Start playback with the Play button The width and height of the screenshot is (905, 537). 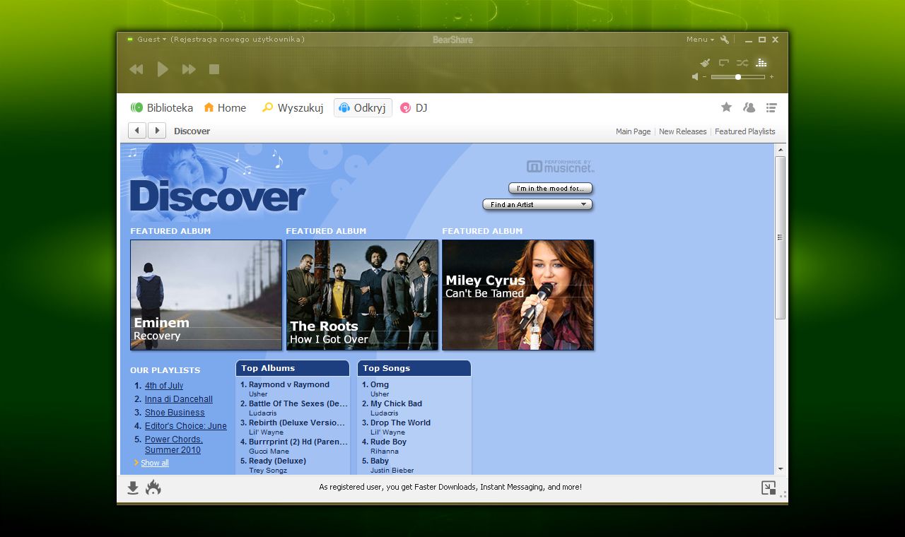(x=163, y=69)
